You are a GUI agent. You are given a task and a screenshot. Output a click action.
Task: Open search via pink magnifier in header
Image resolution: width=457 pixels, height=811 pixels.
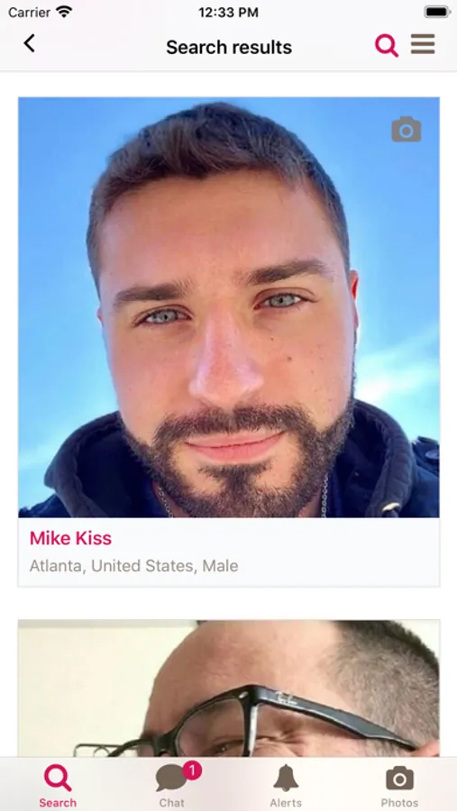point(387,46)
